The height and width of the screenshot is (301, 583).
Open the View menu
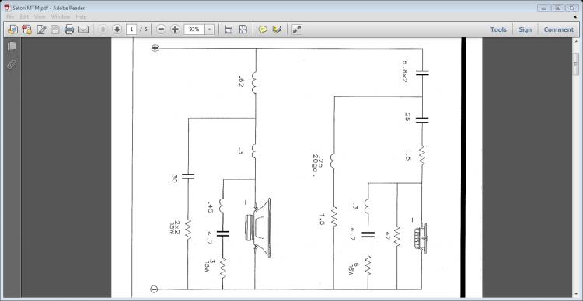coord(40,17)
